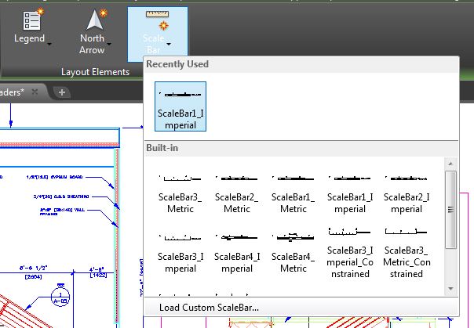Expand the Legend dropdown arrow
474x328 pixels.
click(x=49, y=45)
